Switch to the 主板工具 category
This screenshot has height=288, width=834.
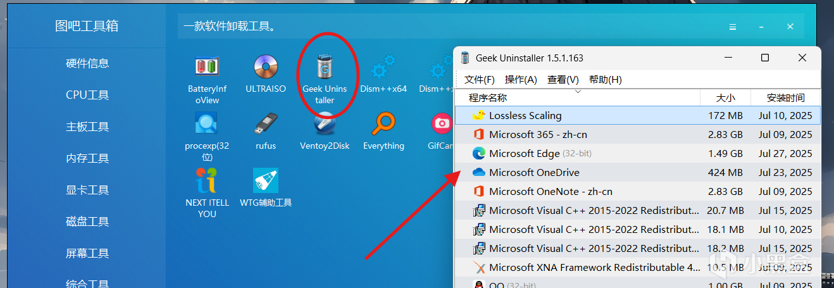click(x=87, y=127)
